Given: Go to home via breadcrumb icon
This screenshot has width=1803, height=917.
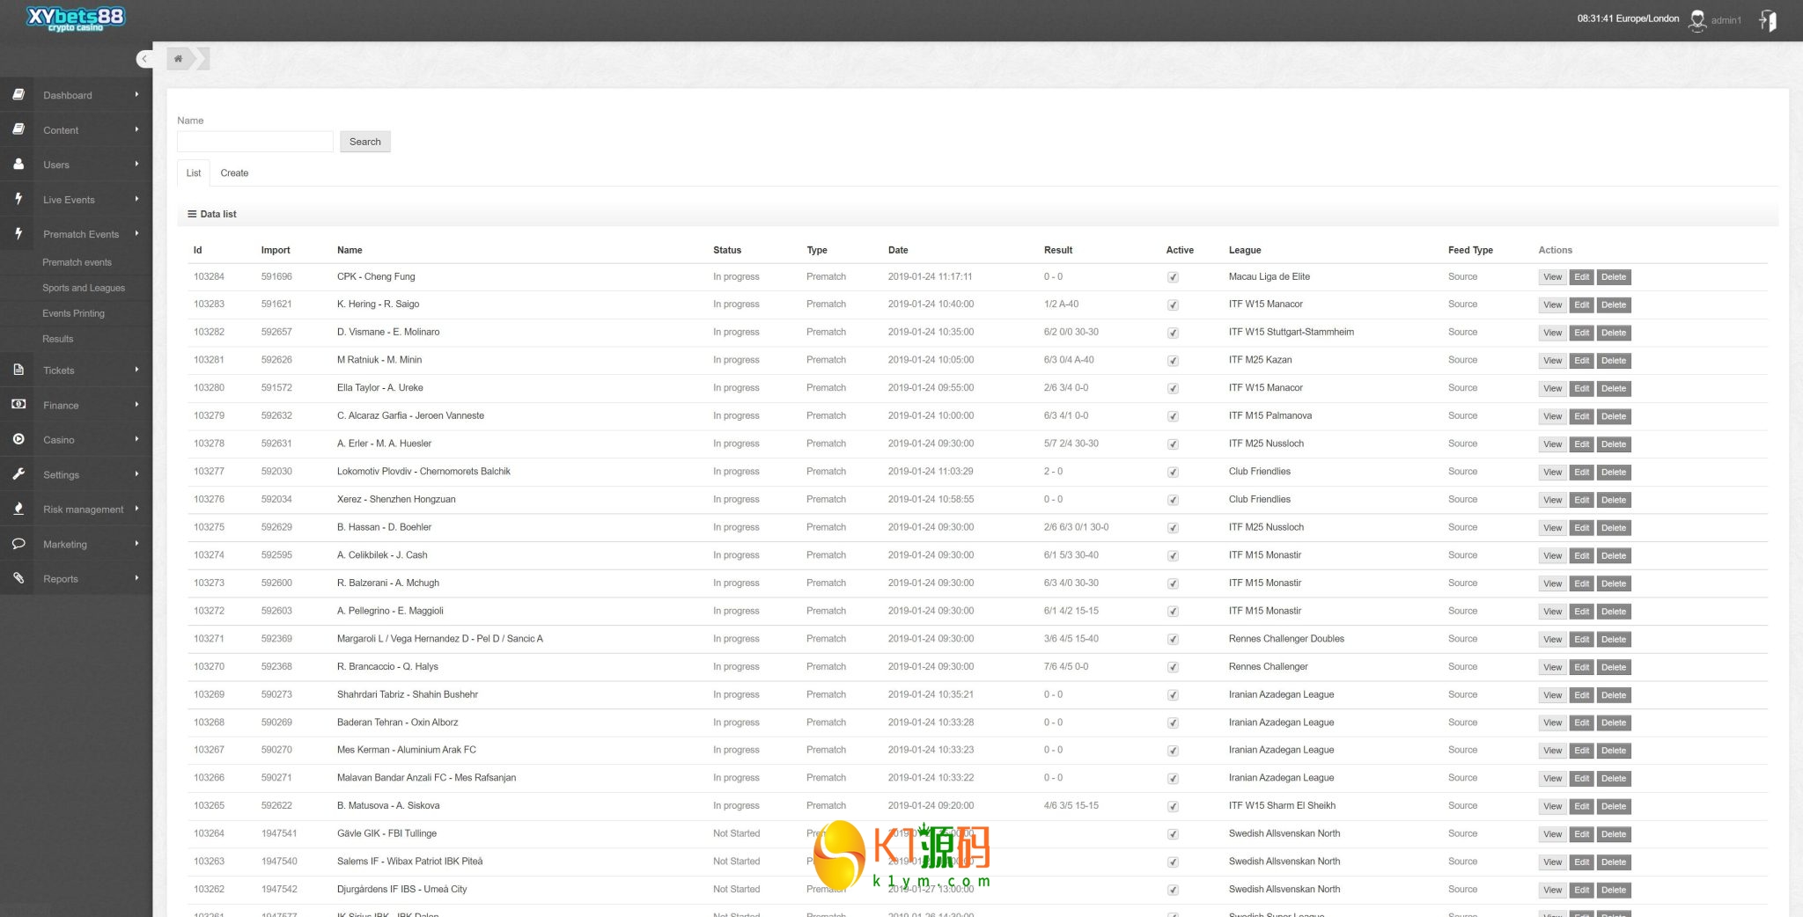Looking at the screenshot, I should click(x=179, y=59).
